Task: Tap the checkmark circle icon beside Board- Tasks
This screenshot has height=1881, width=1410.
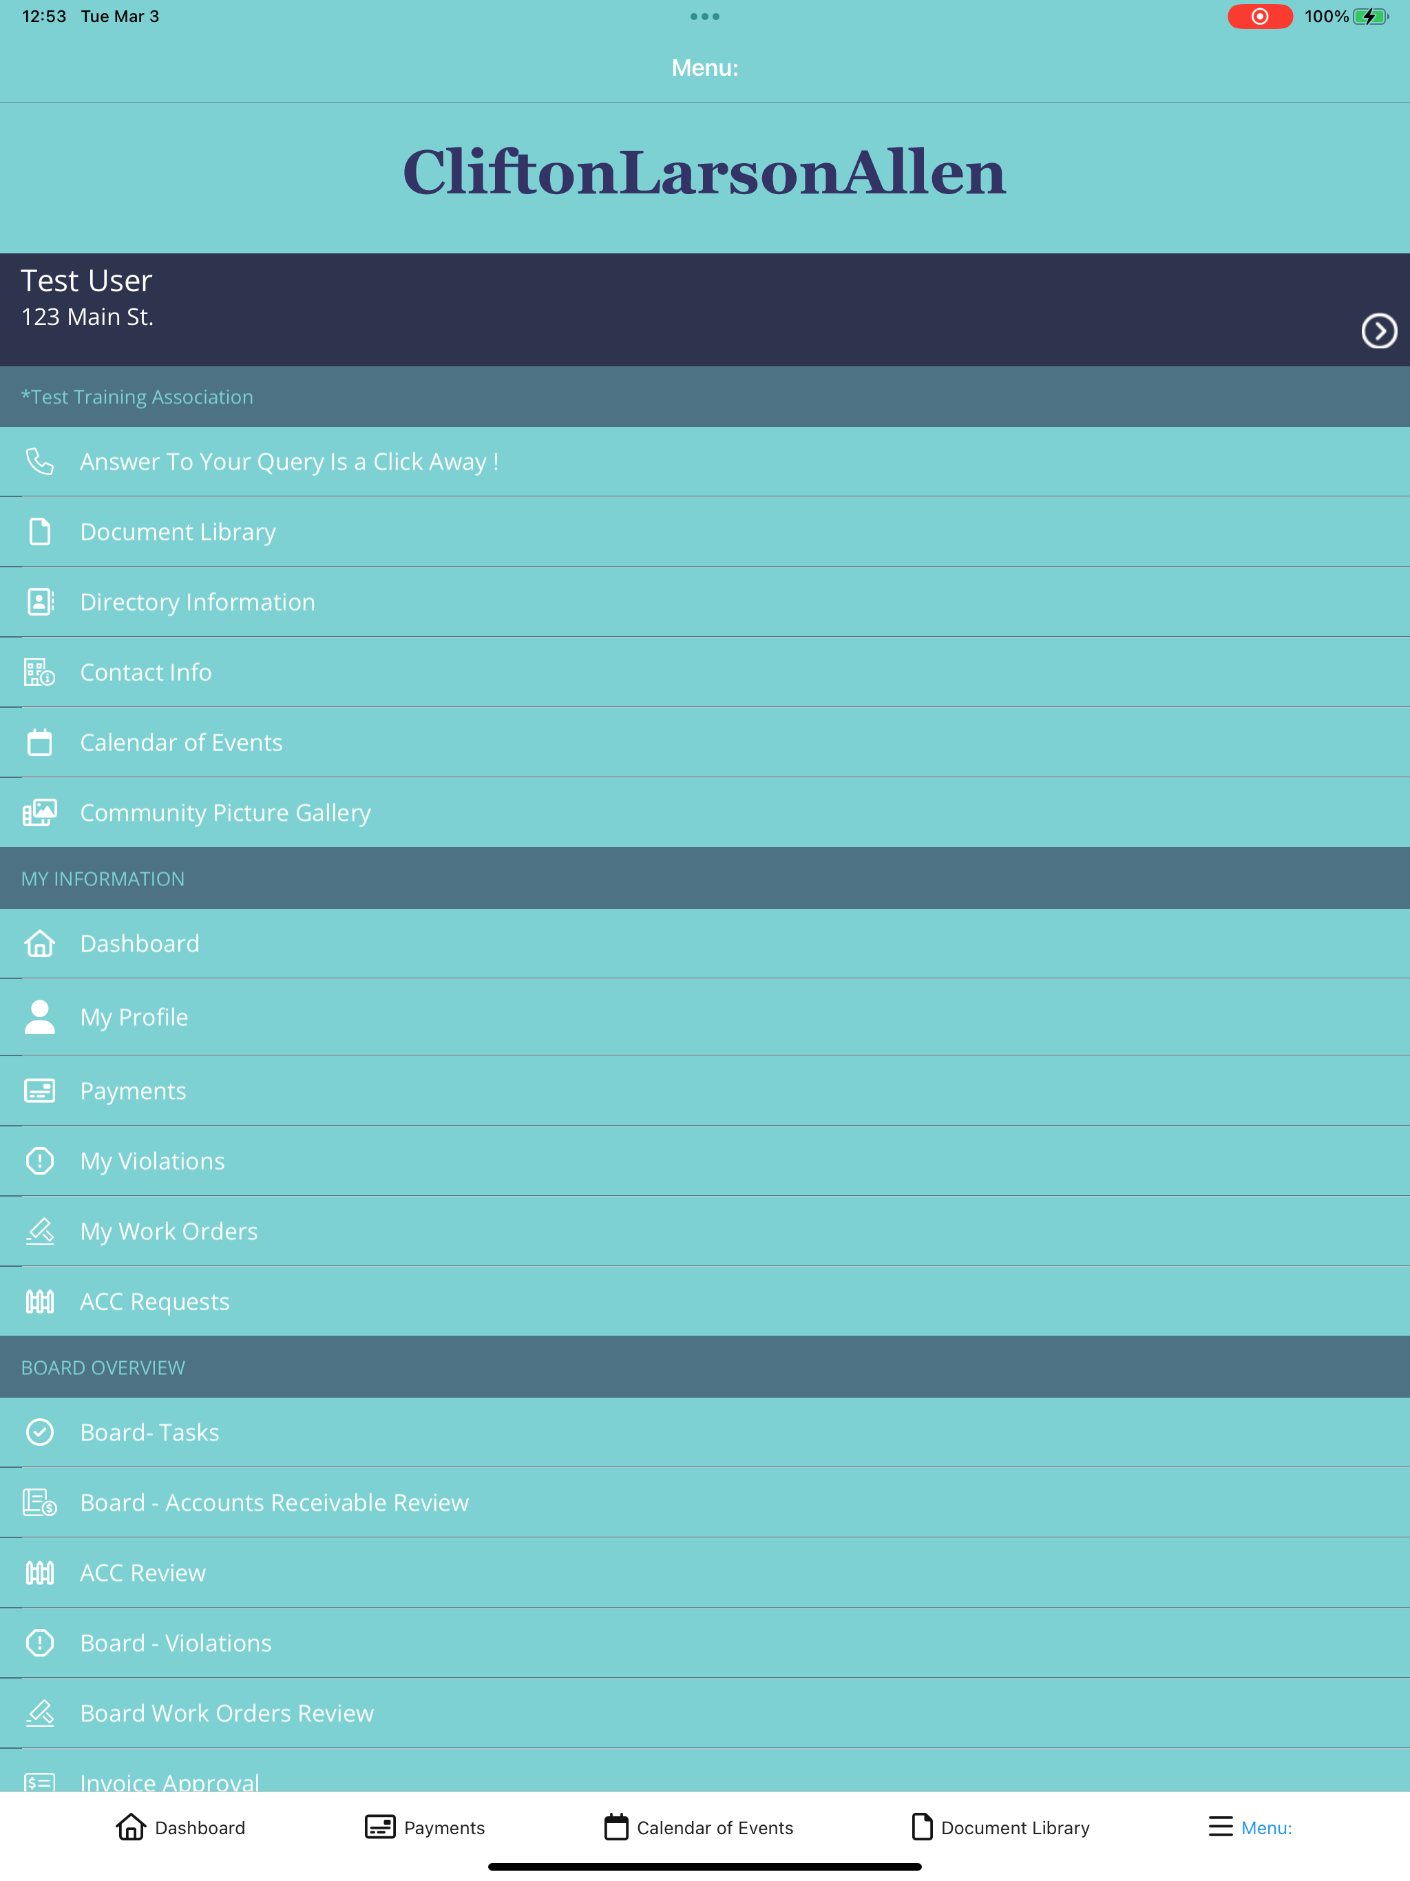Action: 39,1432
